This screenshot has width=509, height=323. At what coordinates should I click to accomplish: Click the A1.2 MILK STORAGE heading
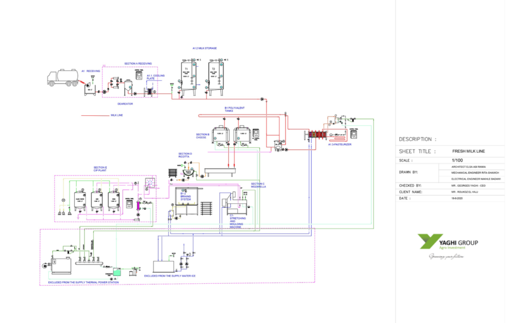pos(204,48)
